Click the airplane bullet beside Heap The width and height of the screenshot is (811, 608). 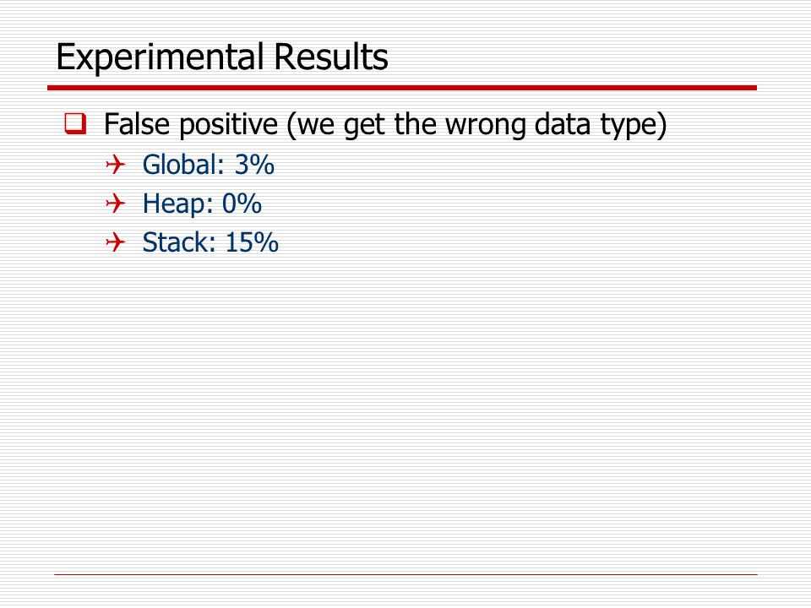point(116,204)
